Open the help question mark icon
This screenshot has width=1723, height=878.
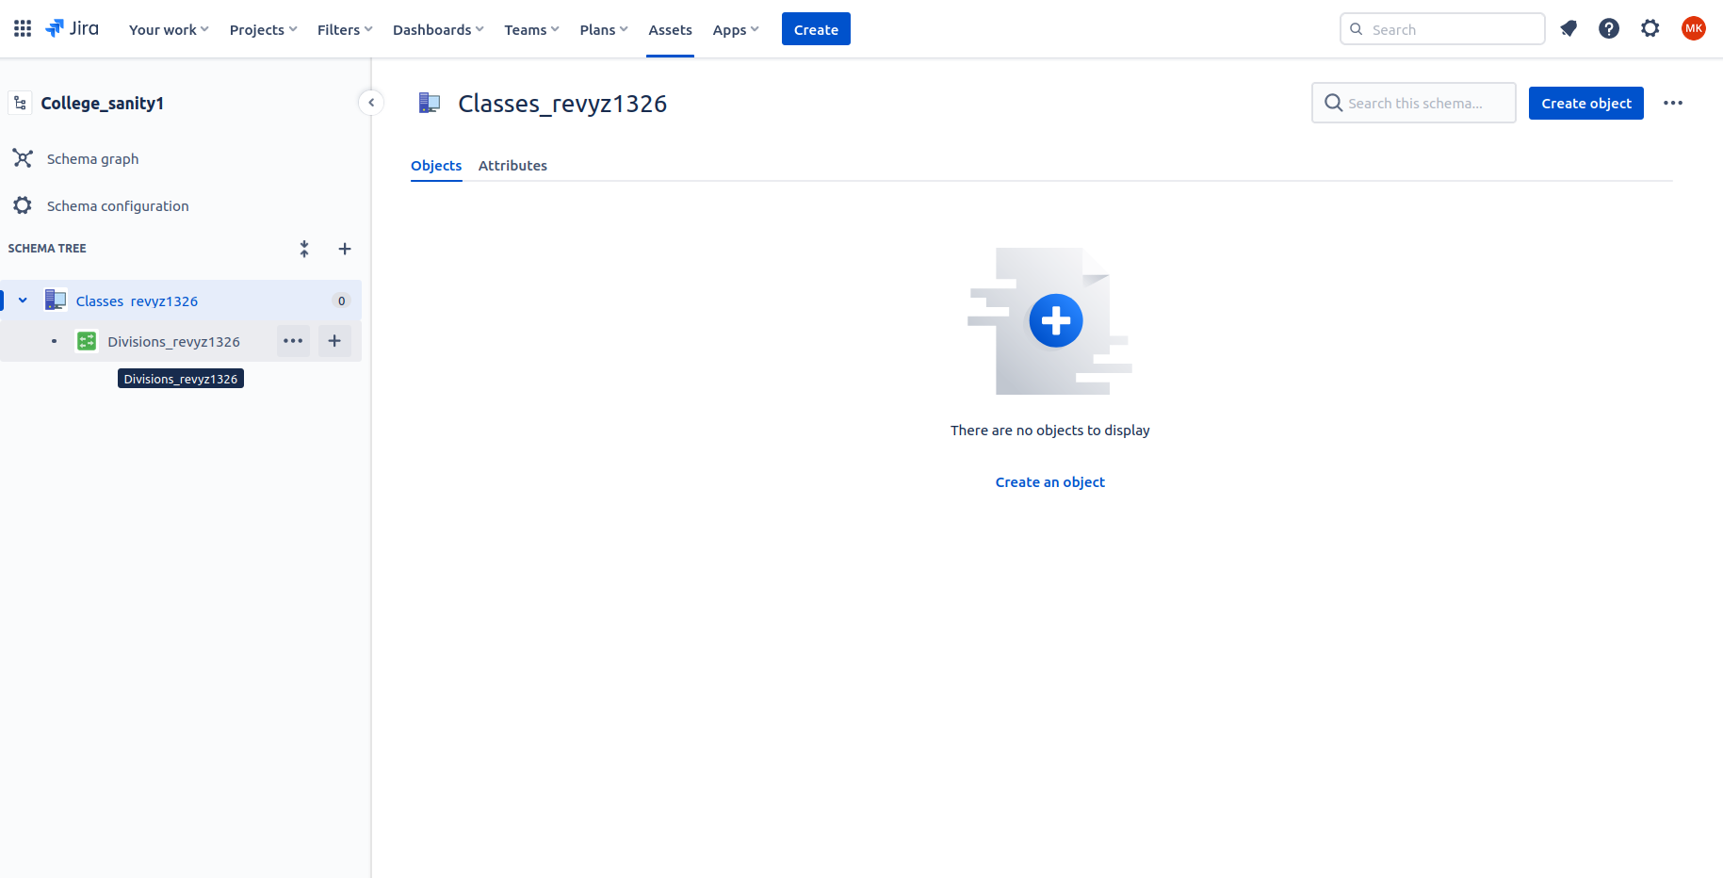click(1609, 29)
